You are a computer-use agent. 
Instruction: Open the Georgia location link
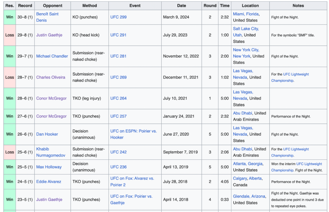tap(255, 164)
